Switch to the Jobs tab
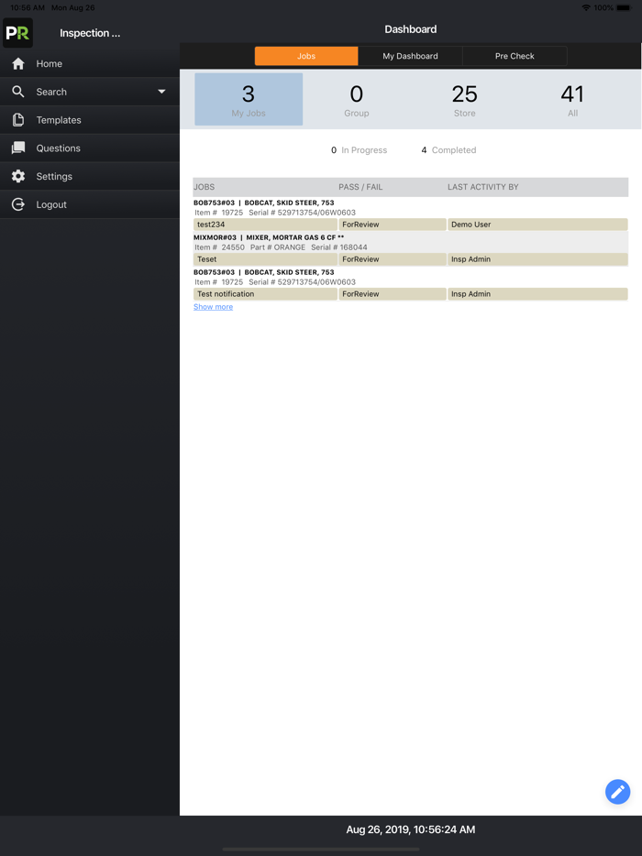 click(x=306, y=56)
